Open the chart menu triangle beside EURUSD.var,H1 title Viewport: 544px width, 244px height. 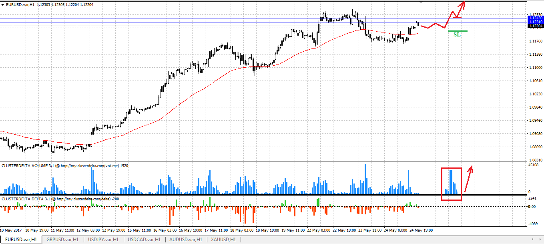(2, 4)
